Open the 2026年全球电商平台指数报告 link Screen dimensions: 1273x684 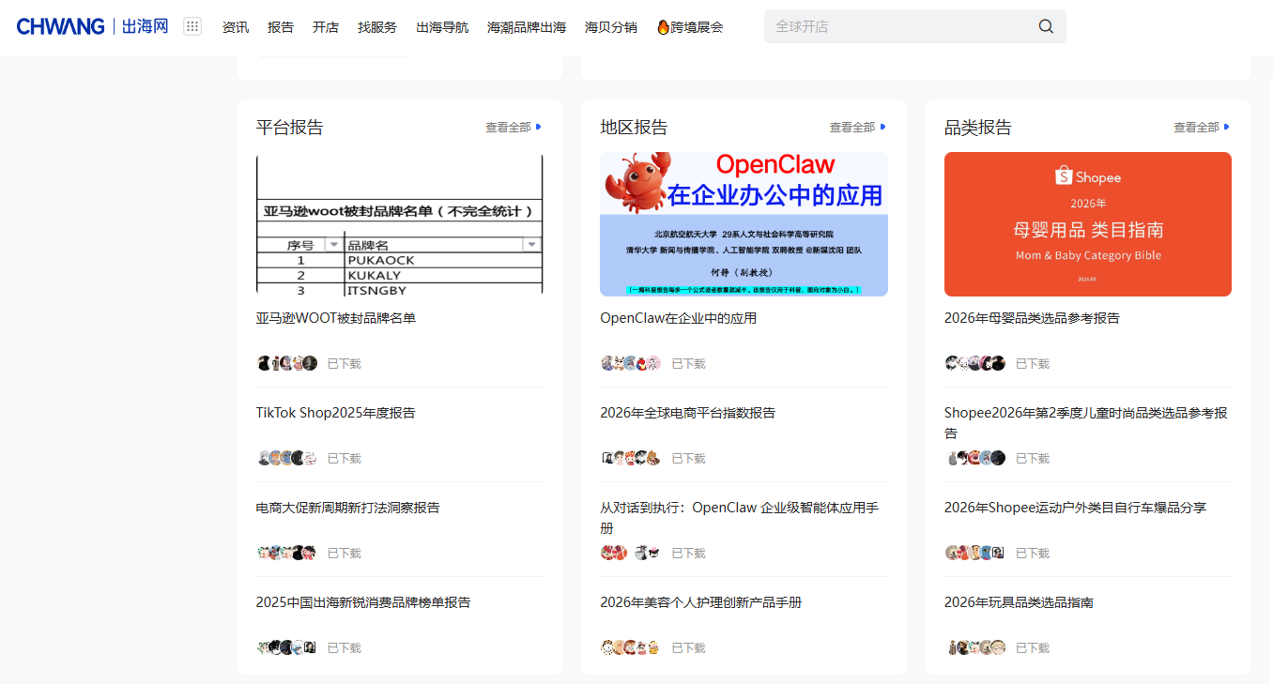687,413
